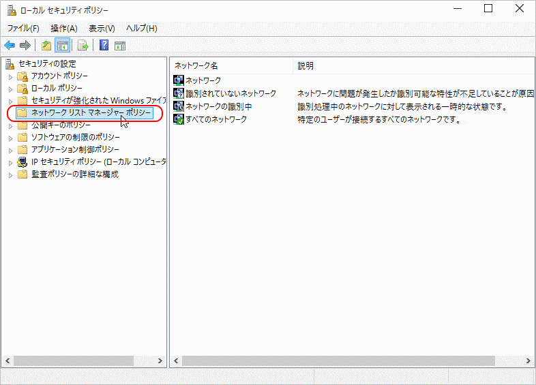Click the アカウント ポリシー folder icon
The image size is (536, 385).
tap(23, 76)
